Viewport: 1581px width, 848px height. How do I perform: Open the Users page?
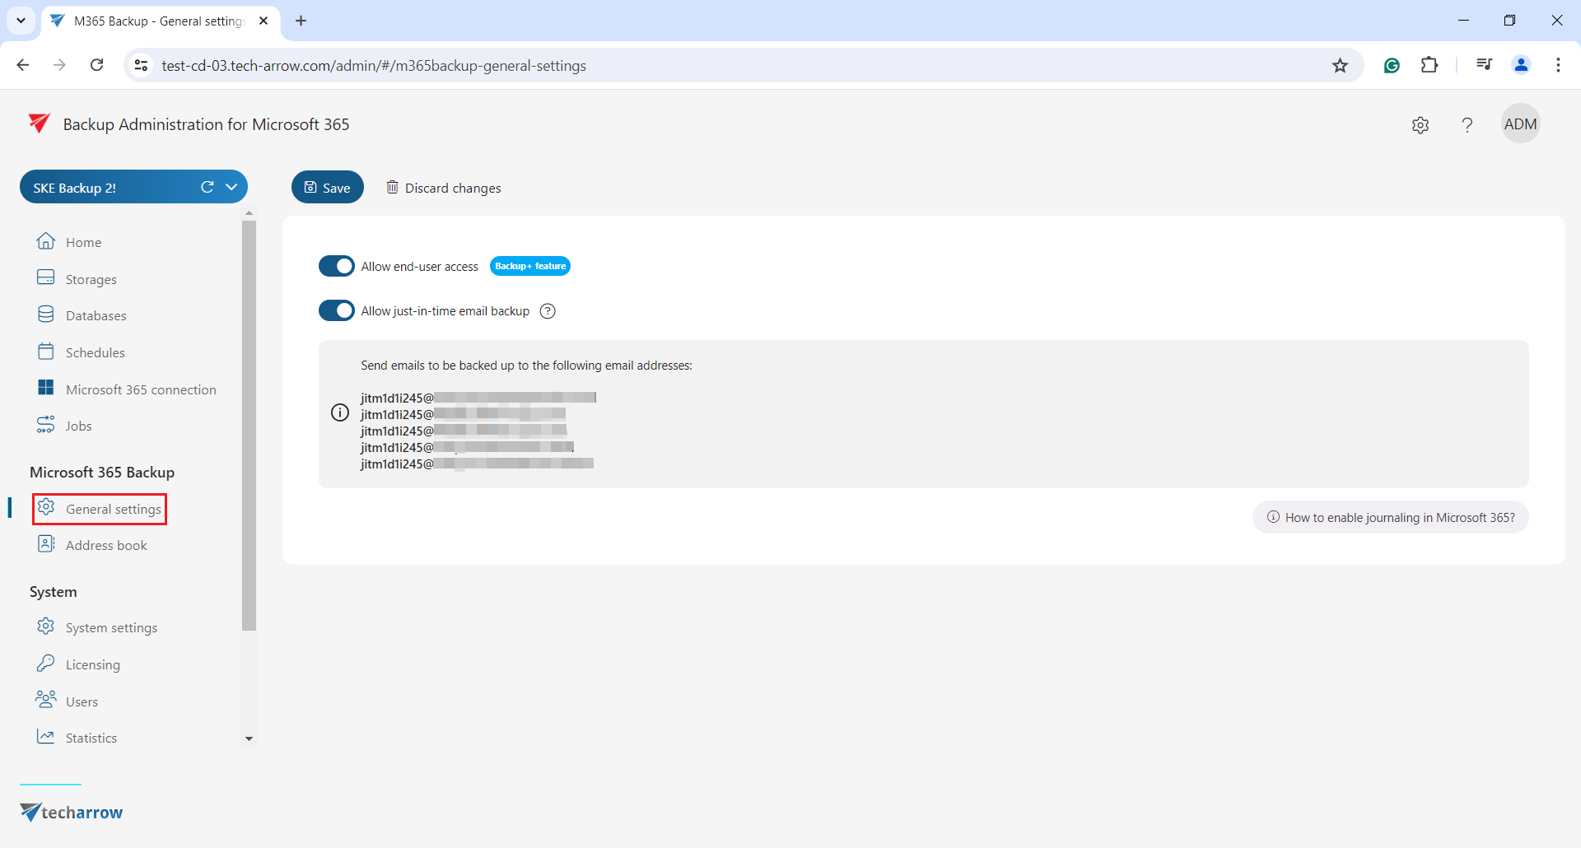(82, 701)
